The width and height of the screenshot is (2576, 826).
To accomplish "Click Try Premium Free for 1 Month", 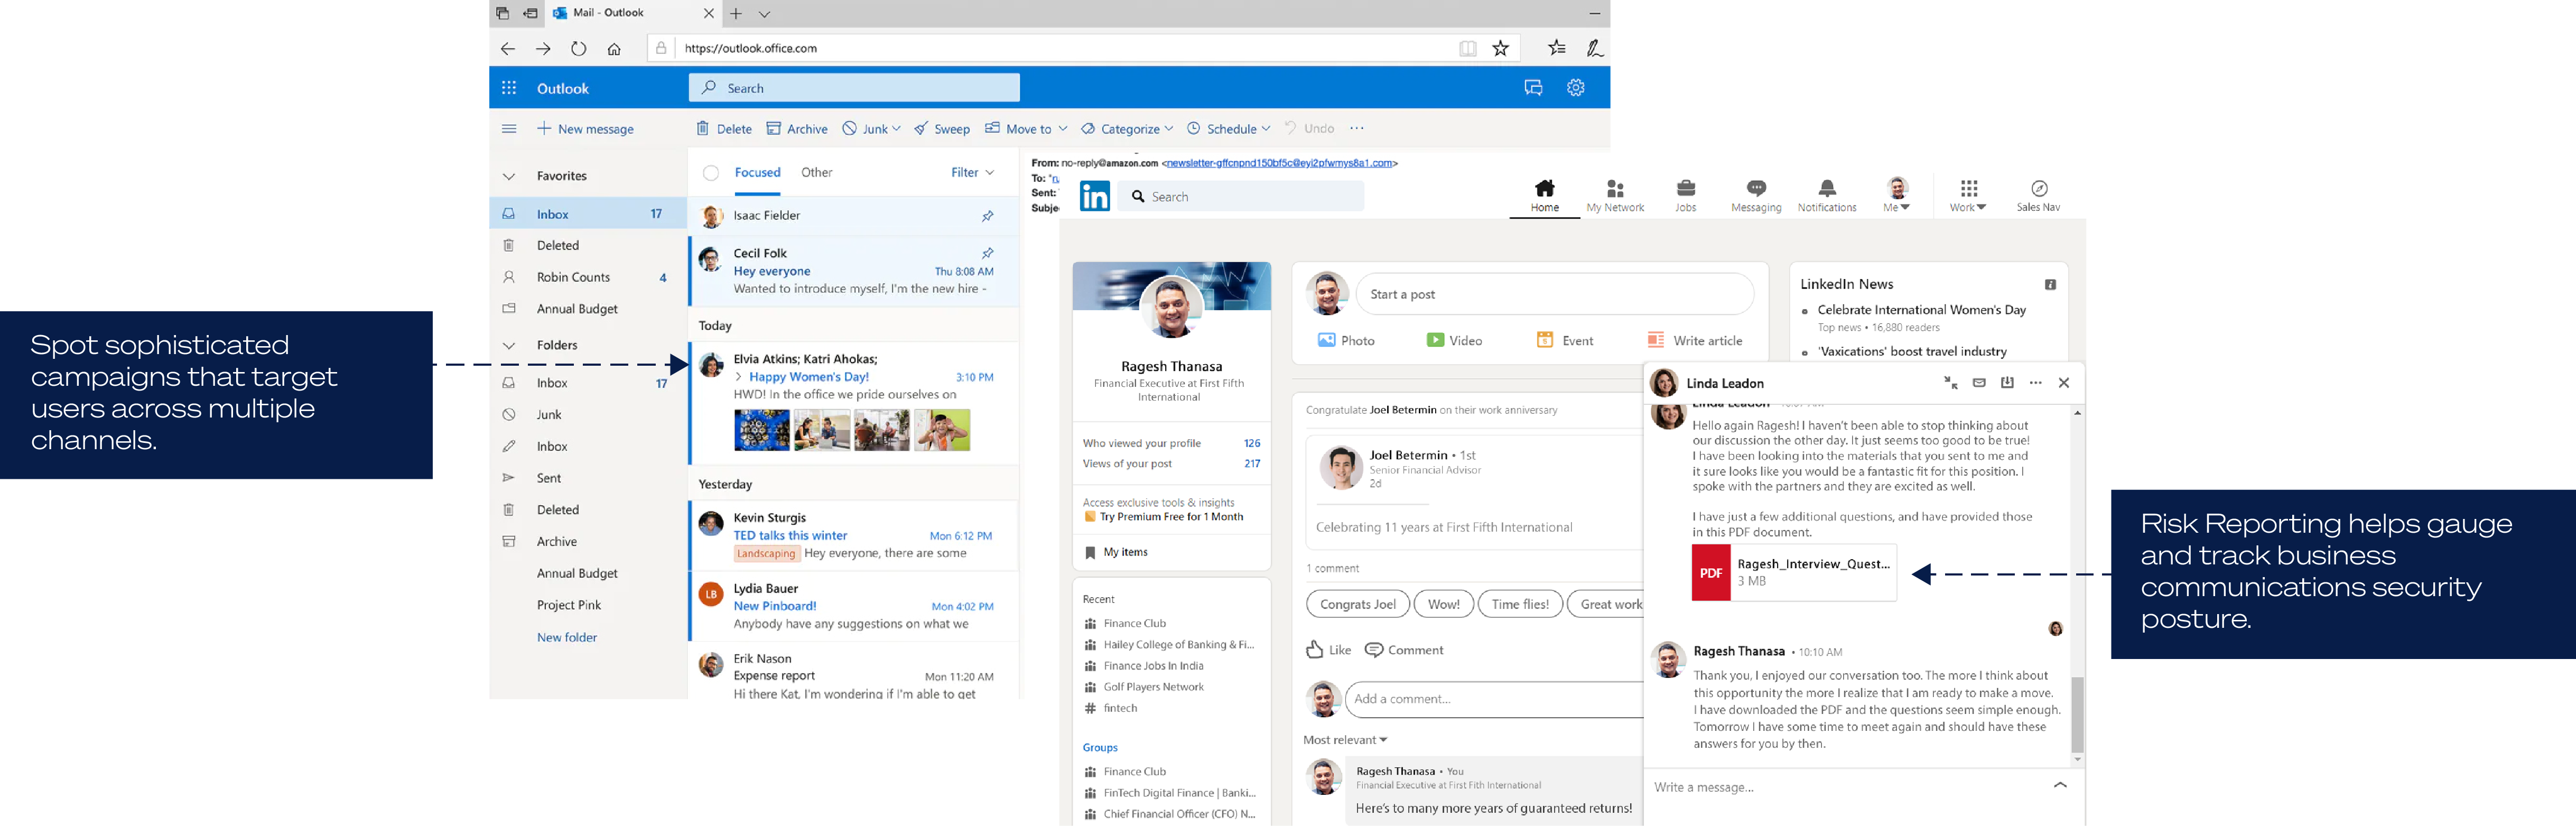I will [1171, 517].
